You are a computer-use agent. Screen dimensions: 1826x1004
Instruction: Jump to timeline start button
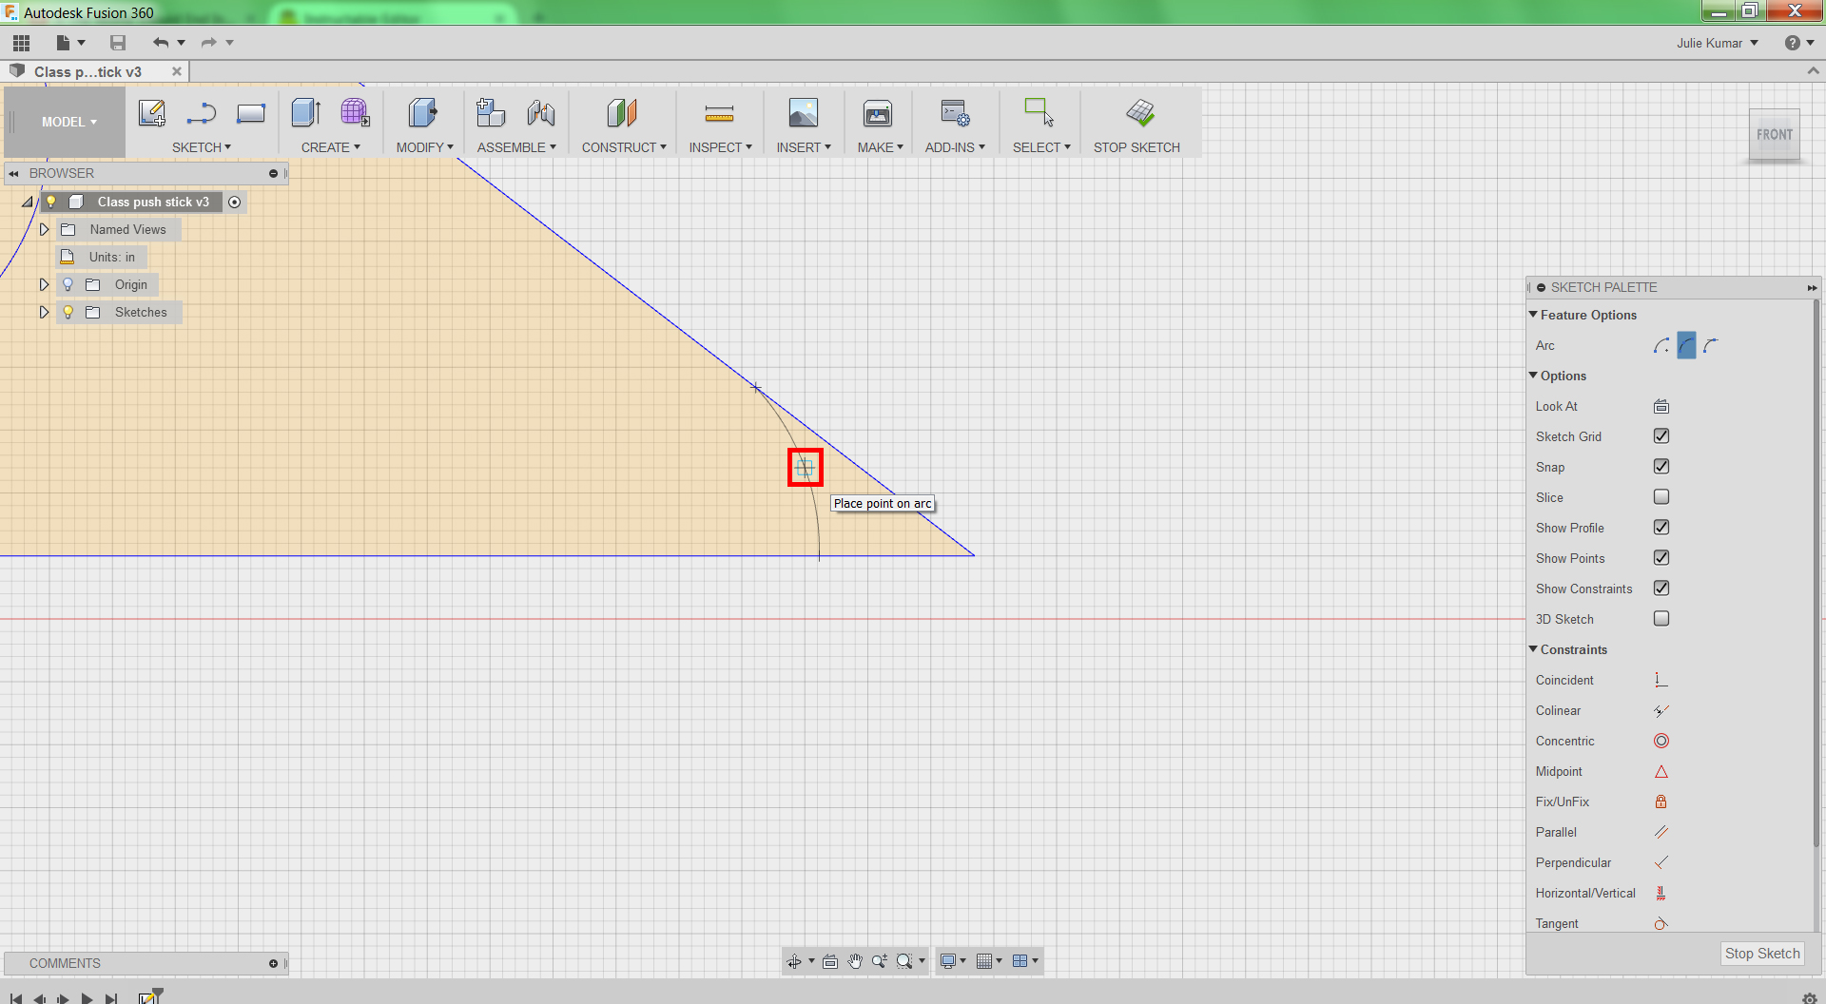tap(16, 998)
